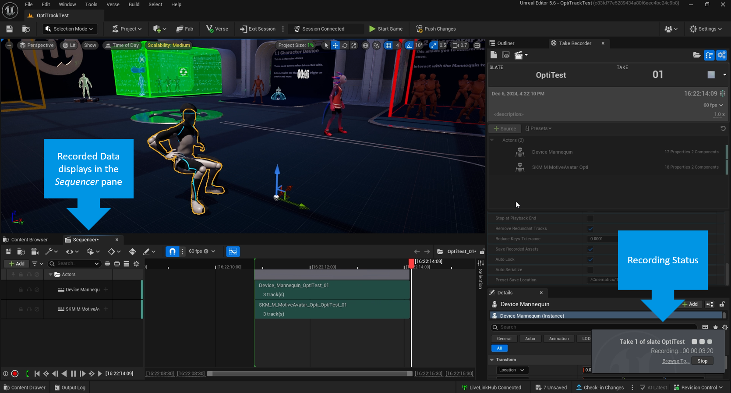This screenshot has width=731, height=393.
Task: Click the sequencer playhead marker
Action: 411,262
